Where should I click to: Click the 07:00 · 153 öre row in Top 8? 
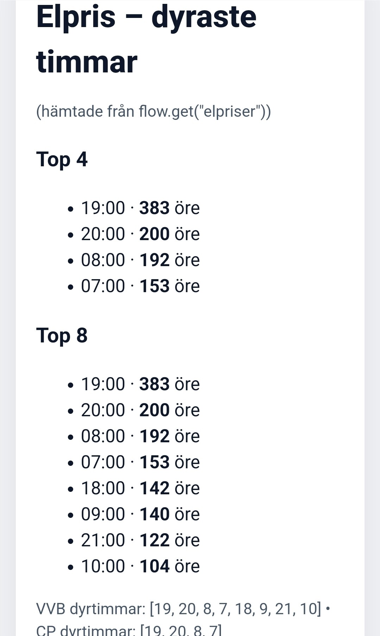(140, 462)
